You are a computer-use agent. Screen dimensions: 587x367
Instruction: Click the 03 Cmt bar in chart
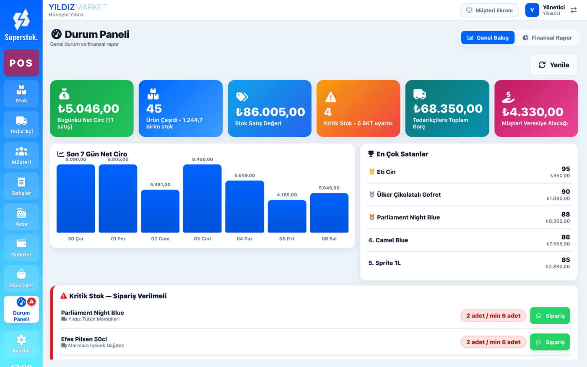[203, 198]
